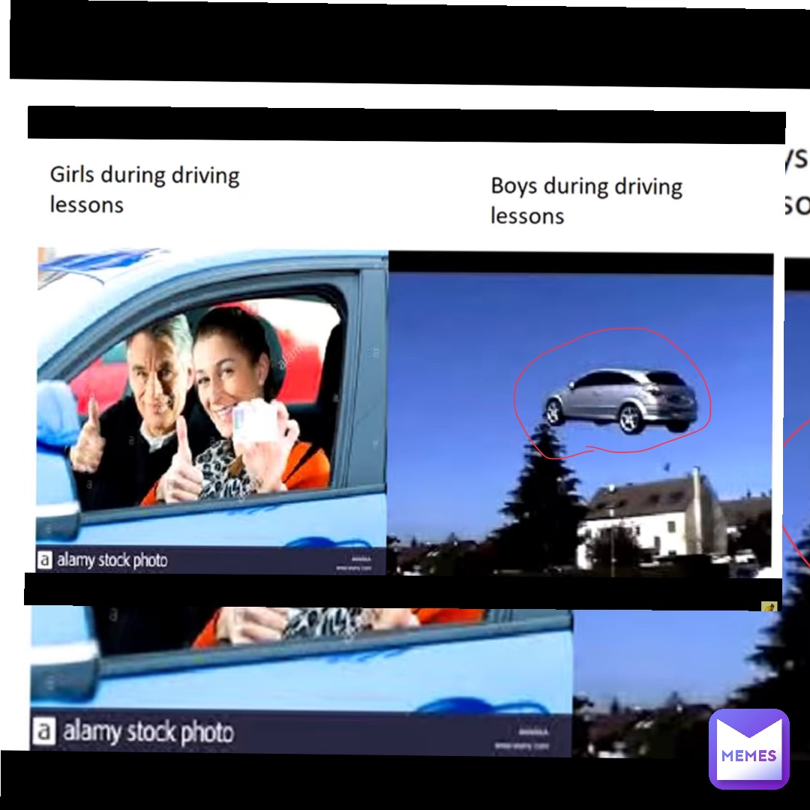Image resolution: width=810 pixels, height=810 pixels.
Task: Select the 'Boys during driving lessons' caption
Action: point(586,200)
